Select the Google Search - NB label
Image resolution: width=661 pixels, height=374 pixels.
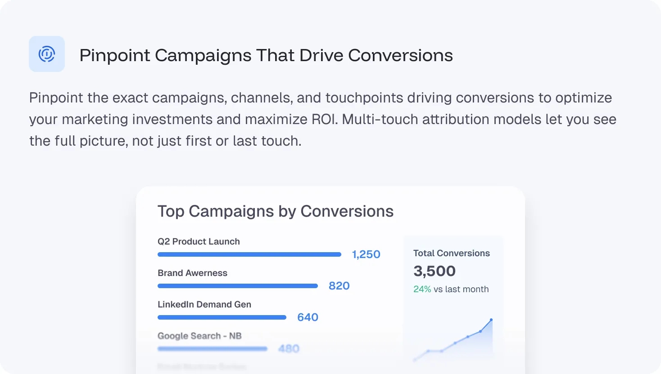click(199, 336)
